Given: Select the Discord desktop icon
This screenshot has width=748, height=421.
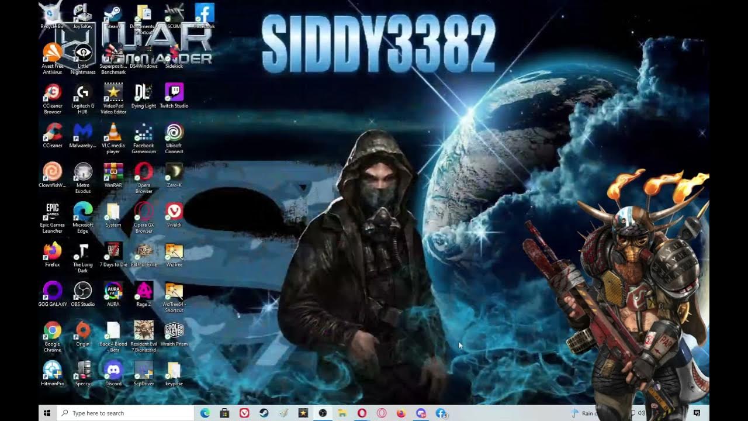Looking at the screenshot, I should (113, 374).
